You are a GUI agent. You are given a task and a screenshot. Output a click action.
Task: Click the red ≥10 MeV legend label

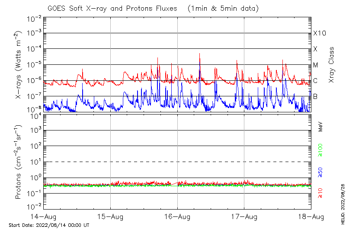[321, 193]
